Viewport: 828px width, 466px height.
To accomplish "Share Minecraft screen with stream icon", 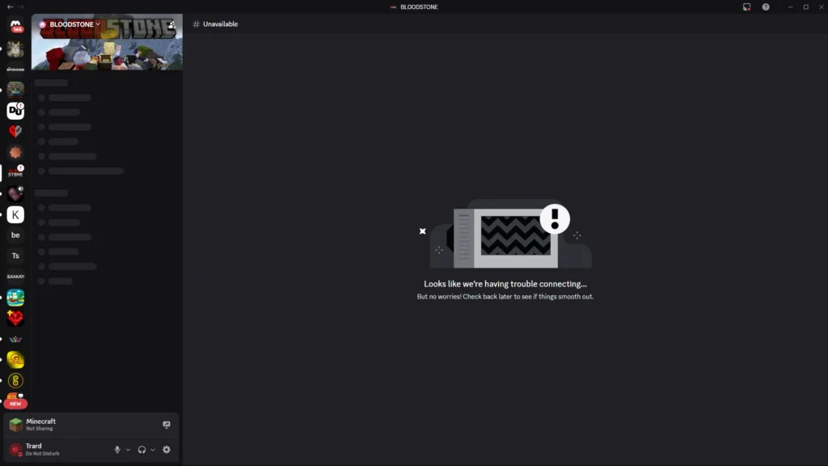I will point(167,425).
